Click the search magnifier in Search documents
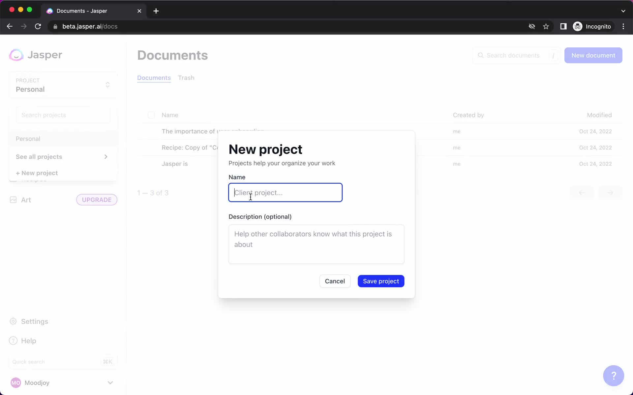Viewport: 633px width, 395px height. click(481, 55)
